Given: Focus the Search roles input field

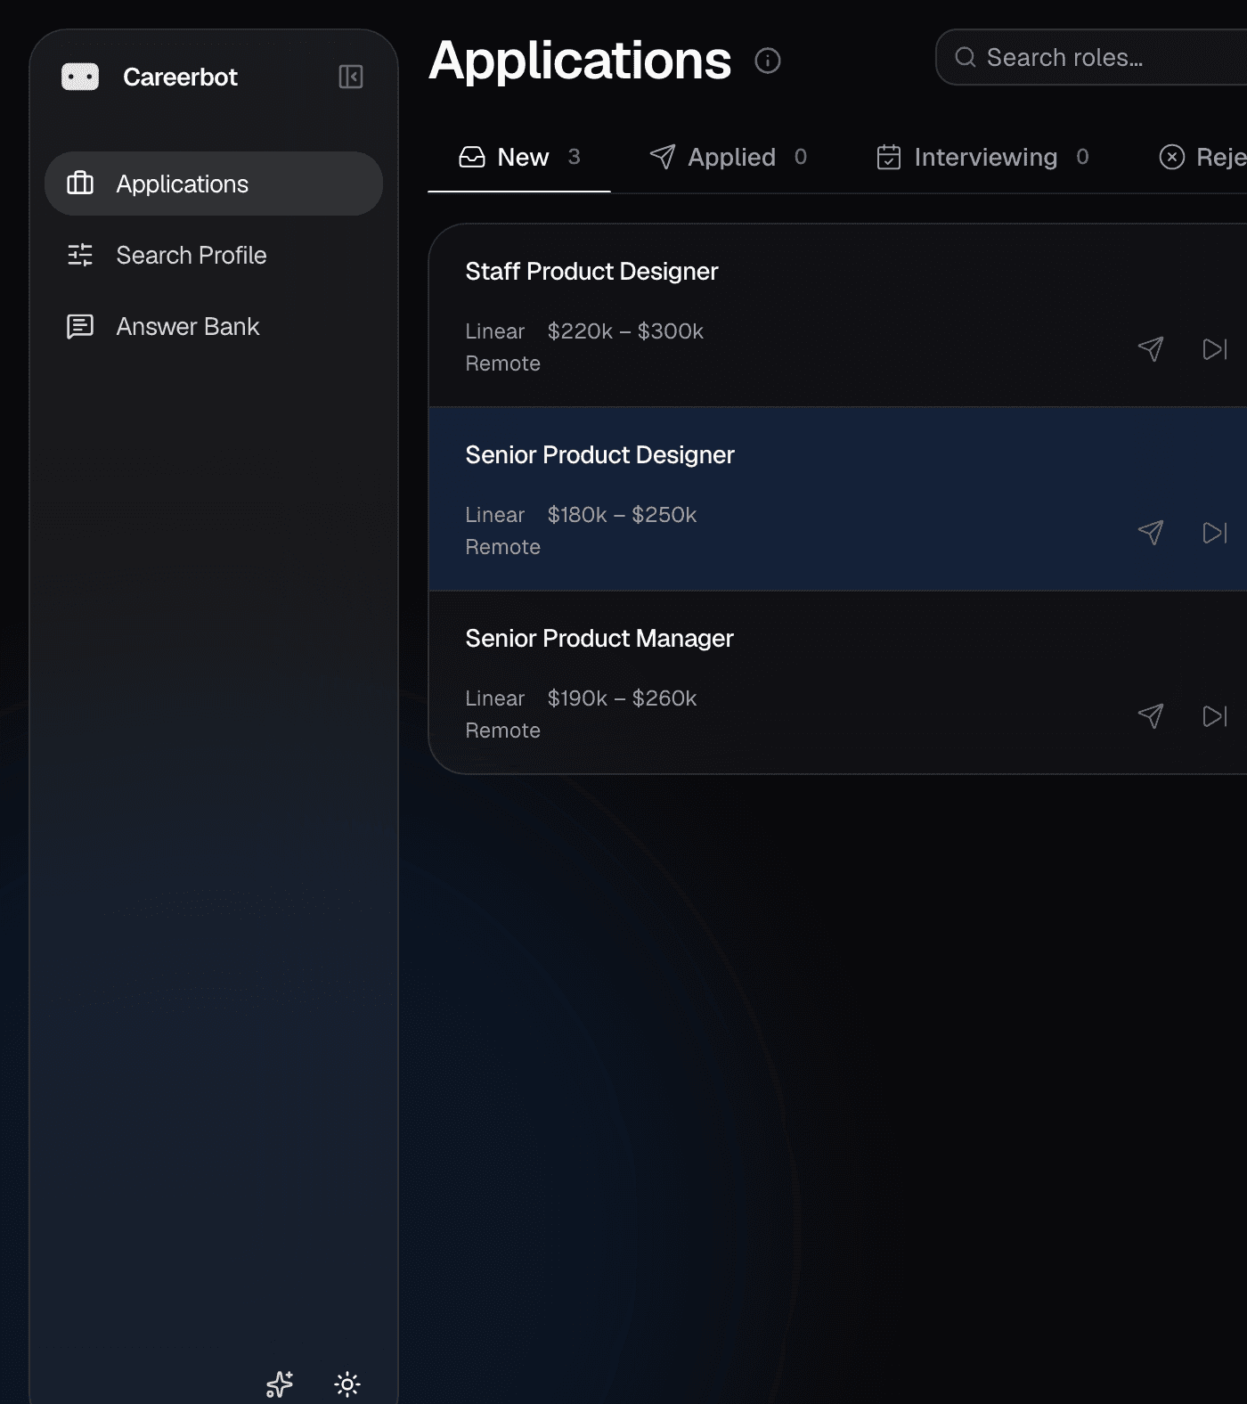Looking at the screenshot, I should (x=1091, y=57).
